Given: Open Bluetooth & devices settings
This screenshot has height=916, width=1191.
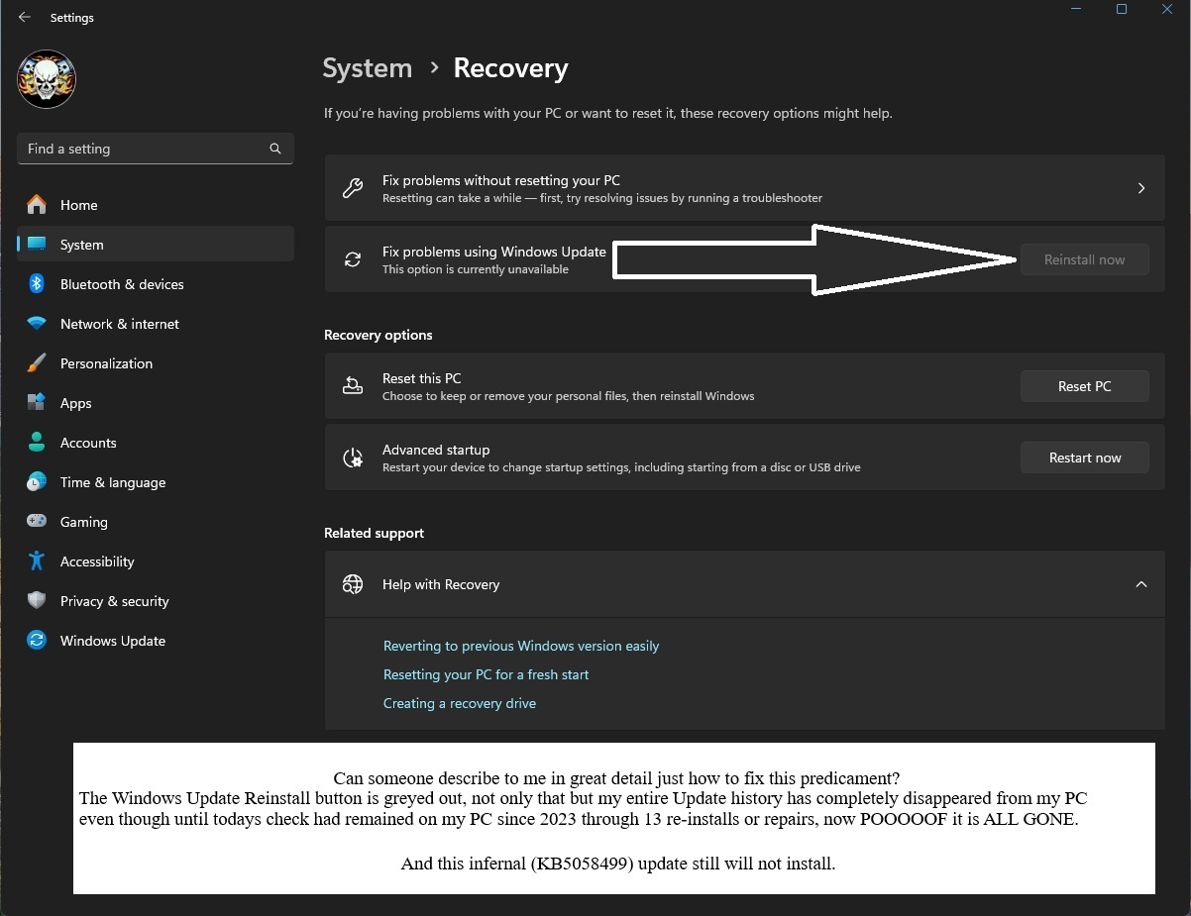Looking at the screenshot, I should [x=122, y=284].
